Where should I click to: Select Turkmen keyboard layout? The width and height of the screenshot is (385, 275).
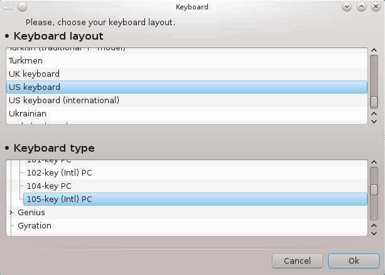point(187,61)
